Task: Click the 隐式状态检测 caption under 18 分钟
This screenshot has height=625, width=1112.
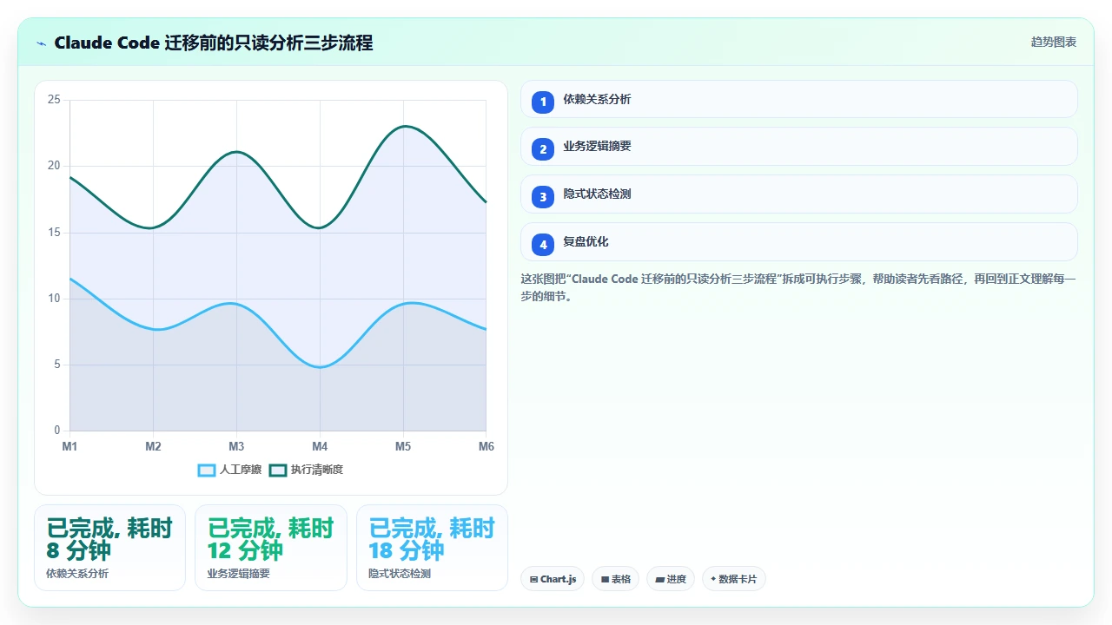Action: 400,574
